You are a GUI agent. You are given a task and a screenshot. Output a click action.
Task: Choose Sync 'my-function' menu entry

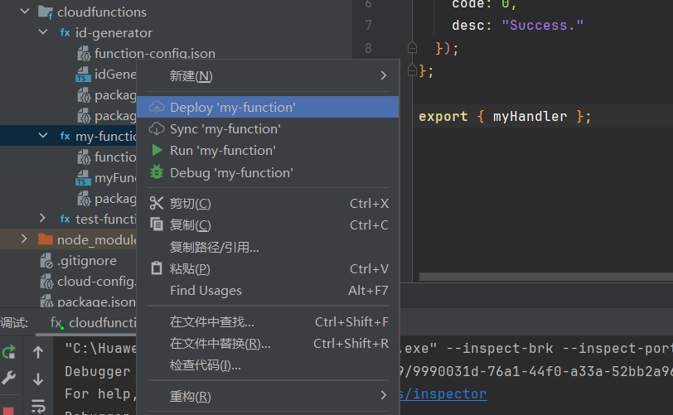click(x=268, y=128)
